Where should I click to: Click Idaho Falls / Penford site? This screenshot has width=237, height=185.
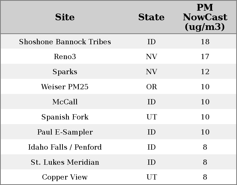point(65,147)
